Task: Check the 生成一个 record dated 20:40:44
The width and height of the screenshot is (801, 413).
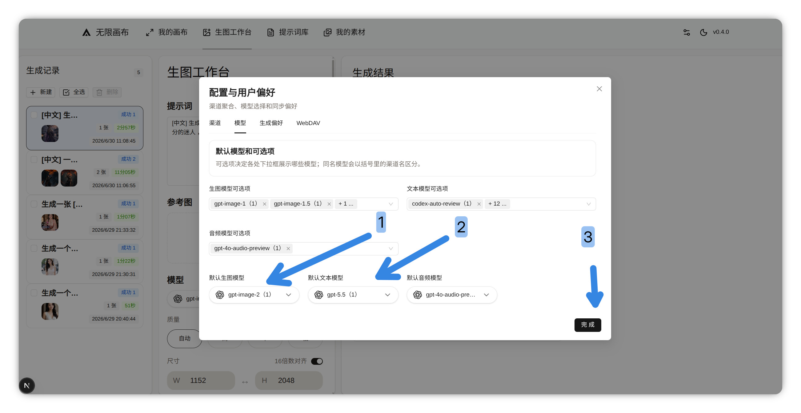Action: [x=34, y=293]
